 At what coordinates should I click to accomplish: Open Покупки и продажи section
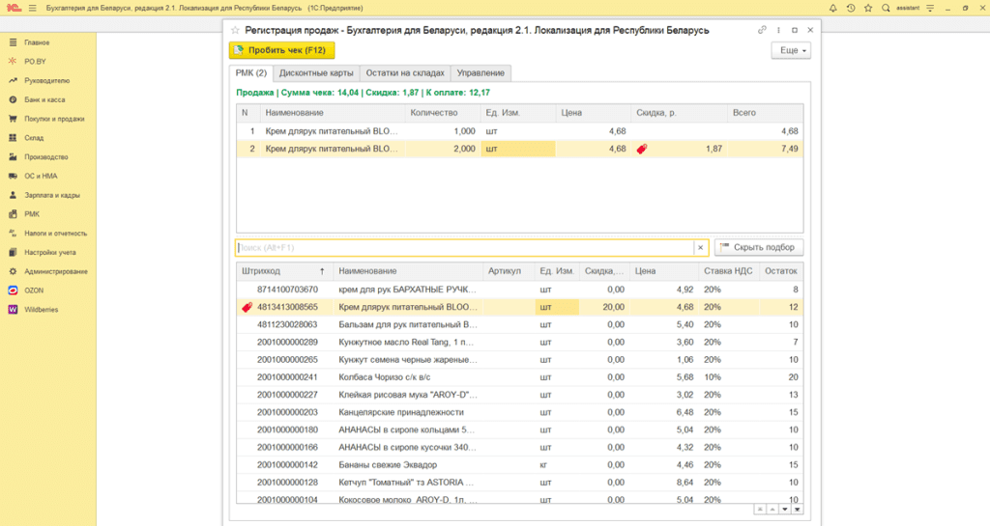click(54, 119)
